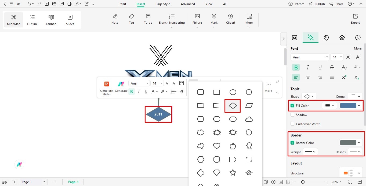Open the font size 14 dropdown in right panel
Image resolution: width=366 pixels, height=186 pixels.
coord(337,57)
